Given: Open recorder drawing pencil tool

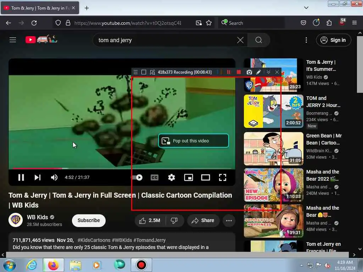Looking at the screenshot, I should pos(258,72).
